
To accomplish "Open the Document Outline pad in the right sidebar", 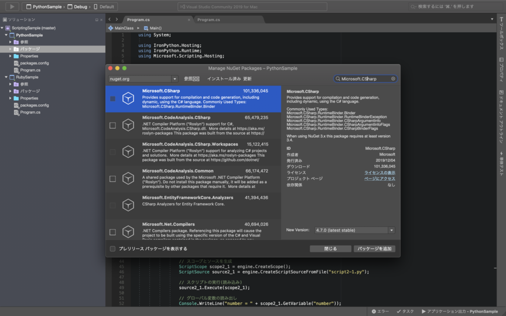I will (501, 116).
